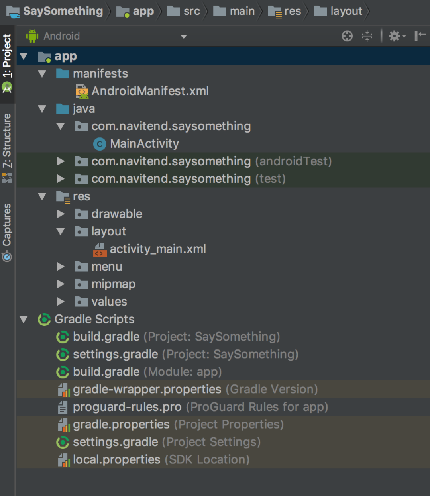Expand the values folder
This screenshot has height=496, width=430.
[x=61, y=302]
